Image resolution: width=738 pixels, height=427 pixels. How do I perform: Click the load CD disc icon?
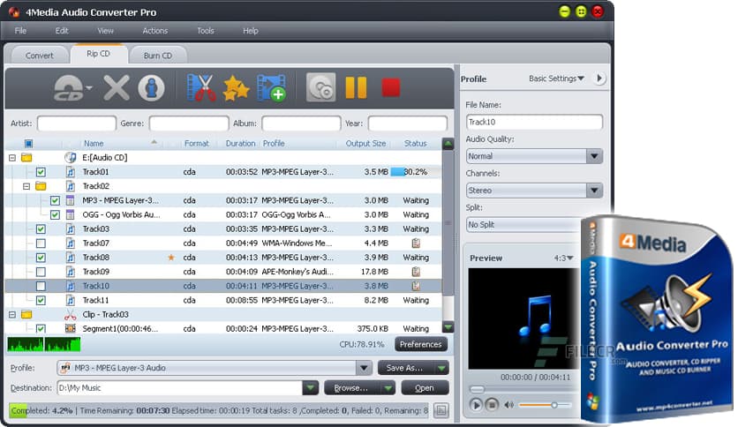click(x=69, y=88)
